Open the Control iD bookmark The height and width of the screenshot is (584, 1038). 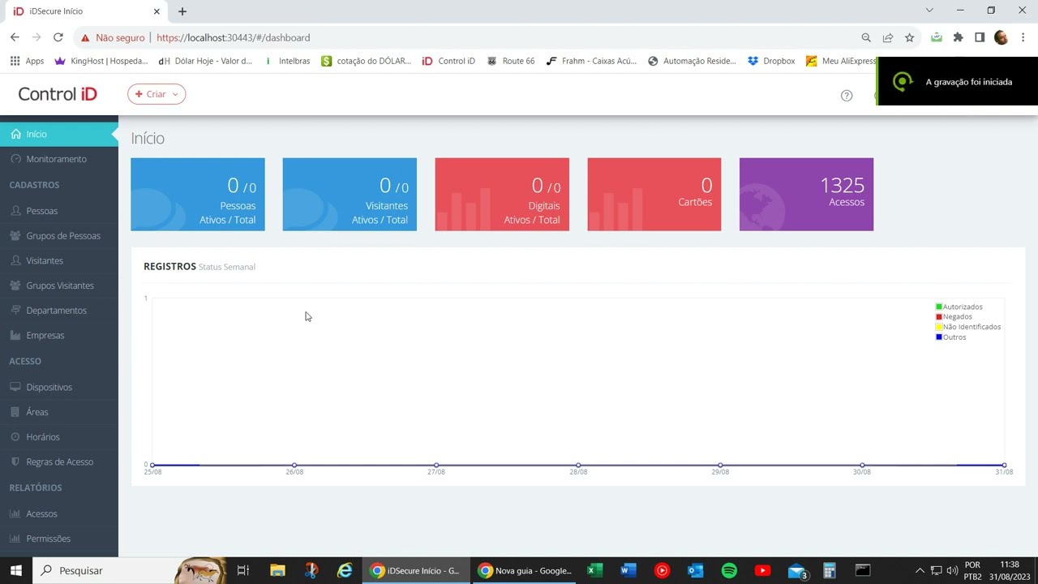point(448,61)
